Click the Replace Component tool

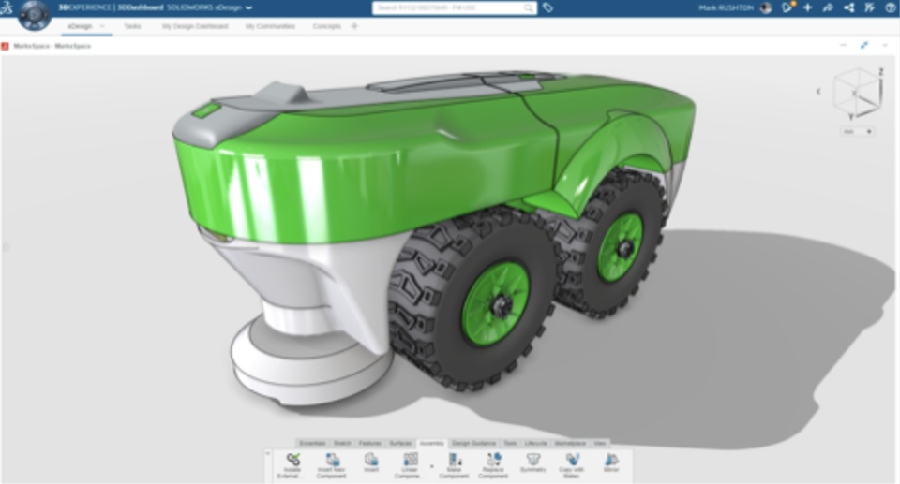[x=494, y=465]
